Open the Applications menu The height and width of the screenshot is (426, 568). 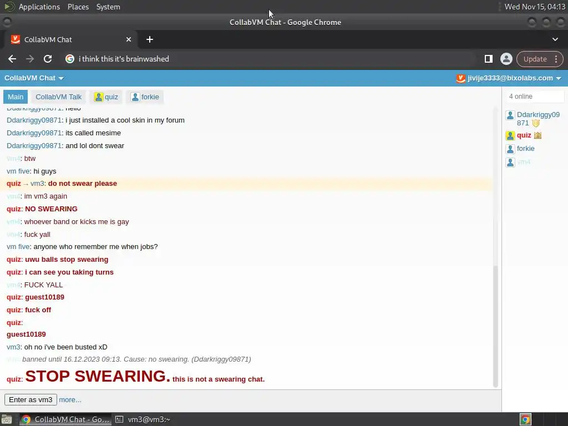[39, 7]
